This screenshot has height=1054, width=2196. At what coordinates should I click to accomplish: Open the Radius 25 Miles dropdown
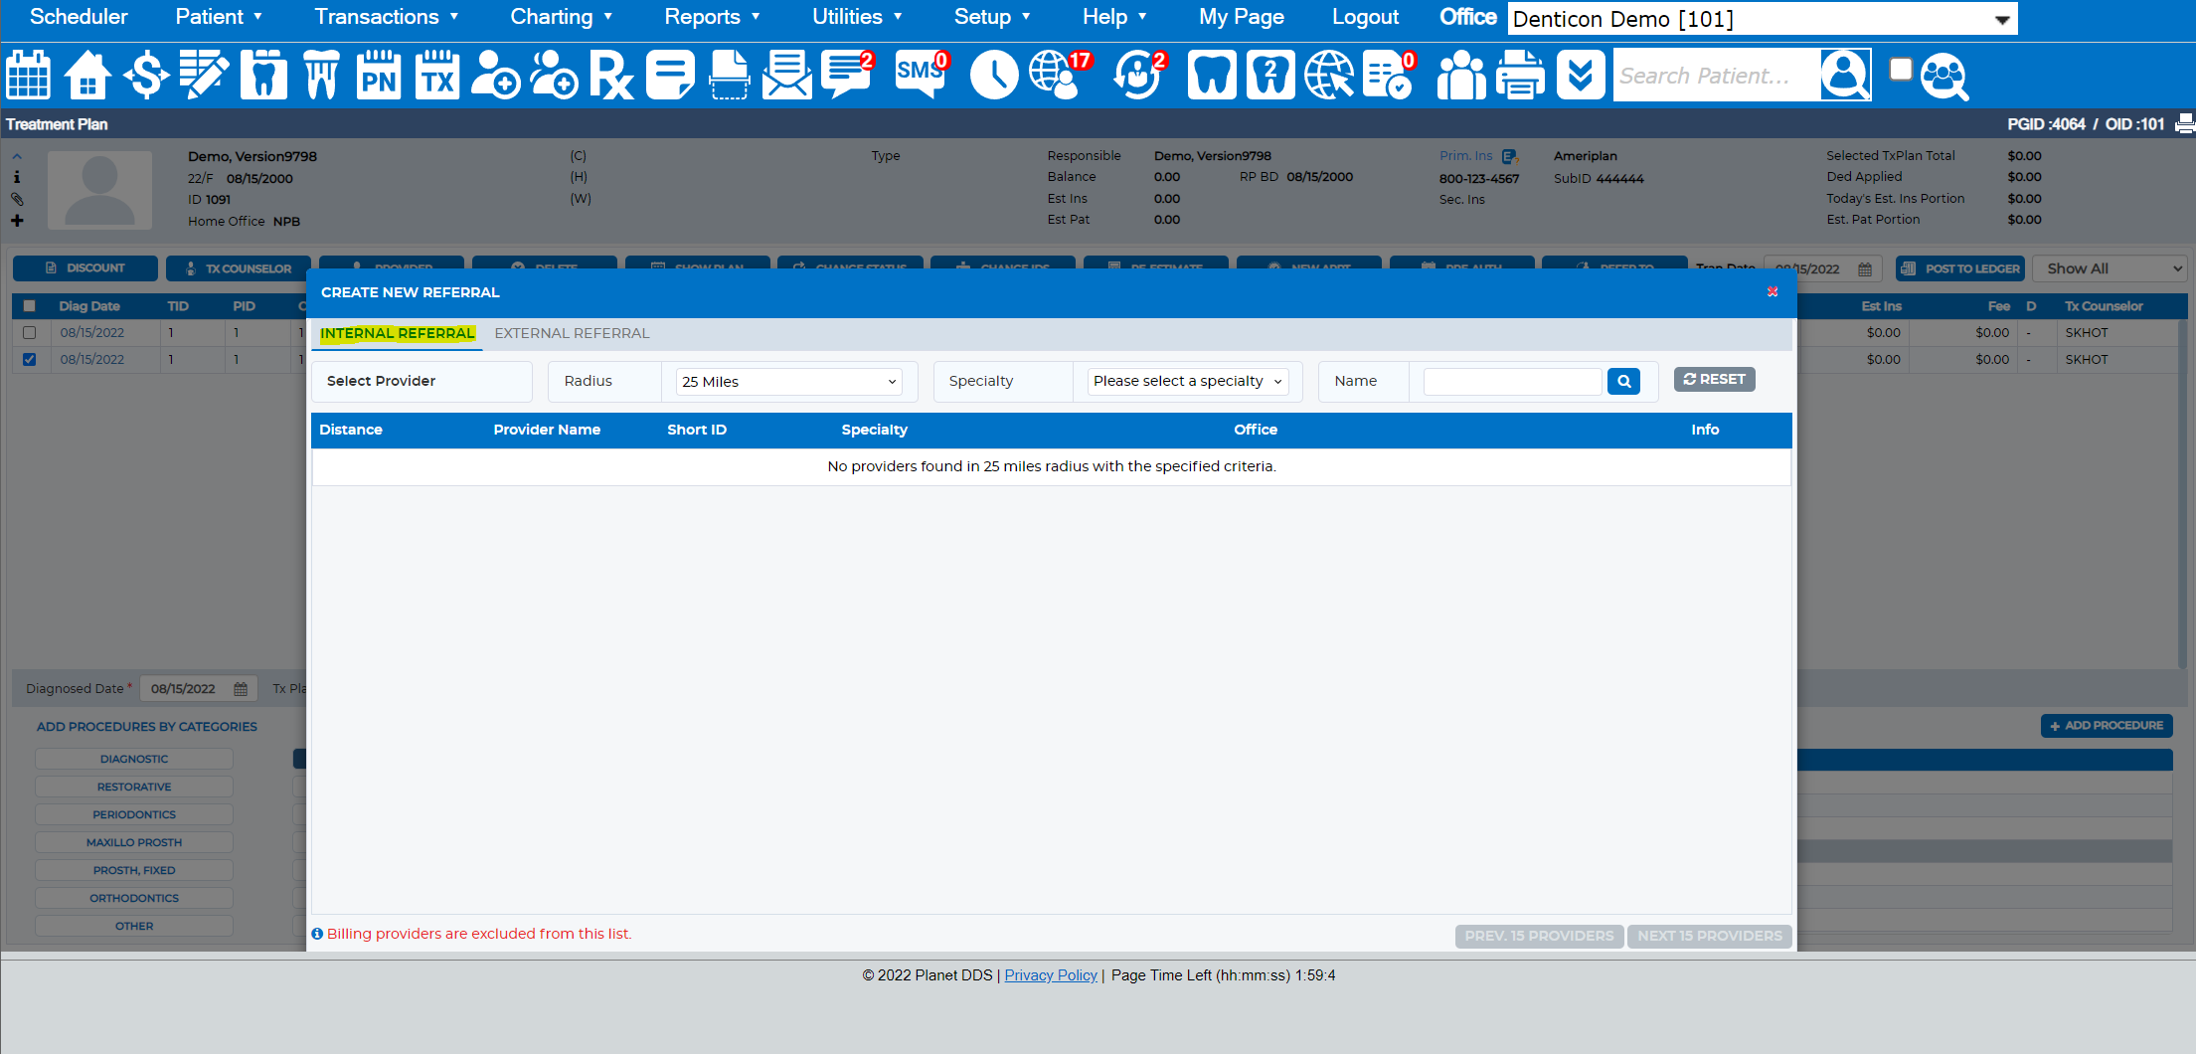click(x=789, y=382)
